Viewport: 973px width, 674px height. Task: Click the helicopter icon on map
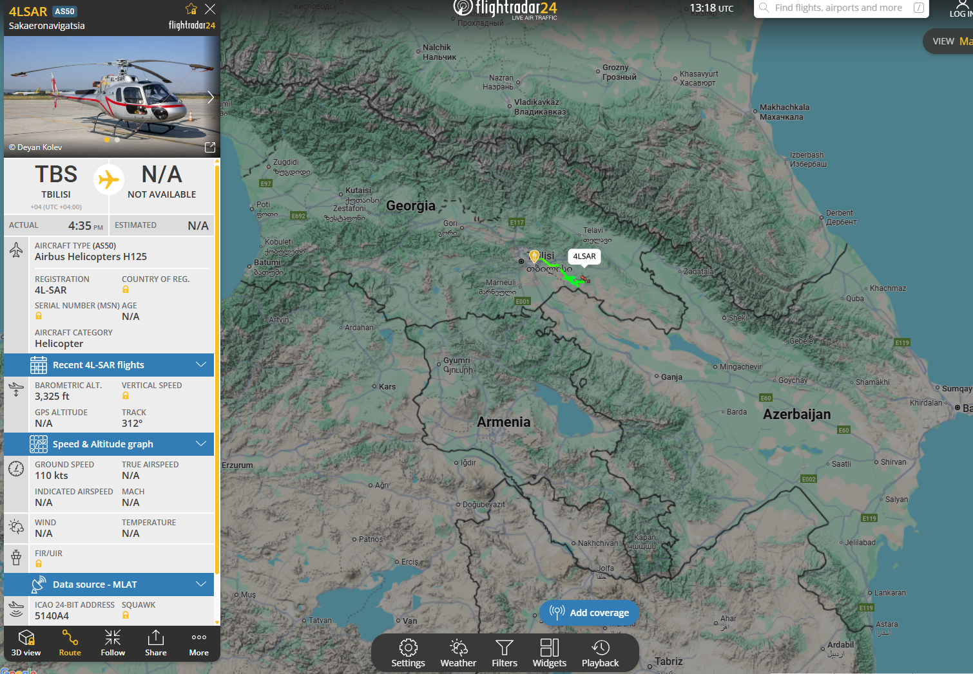[584, 279]
